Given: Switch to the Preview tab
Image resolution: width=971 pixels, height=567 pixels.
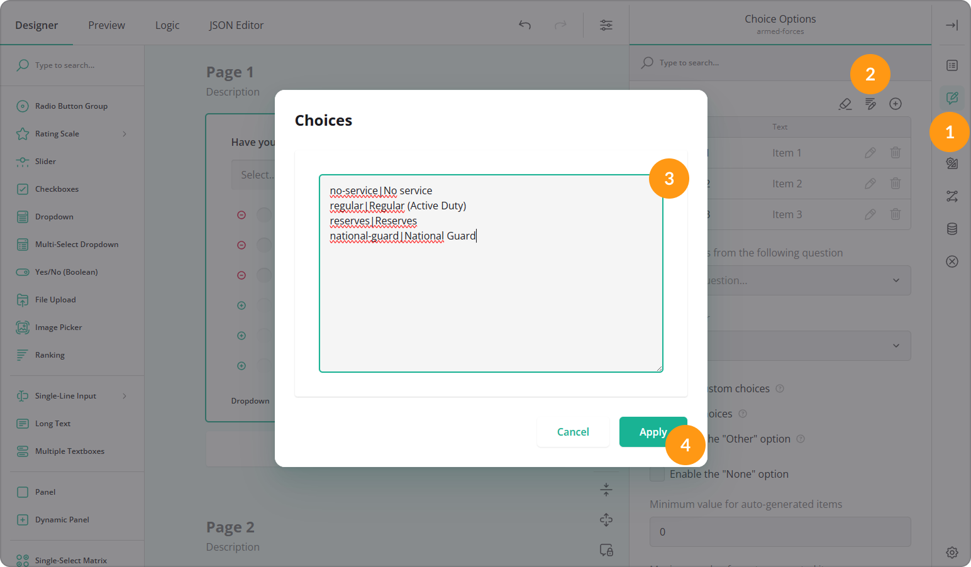Looking at the screenshot, I should click(106, 25).
